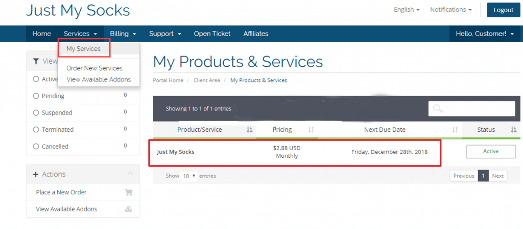Choose My Services from Services menu
Image resolution: width=523 pixels, height=229 pixels.
pyautogui.click(x=83, y=49)
